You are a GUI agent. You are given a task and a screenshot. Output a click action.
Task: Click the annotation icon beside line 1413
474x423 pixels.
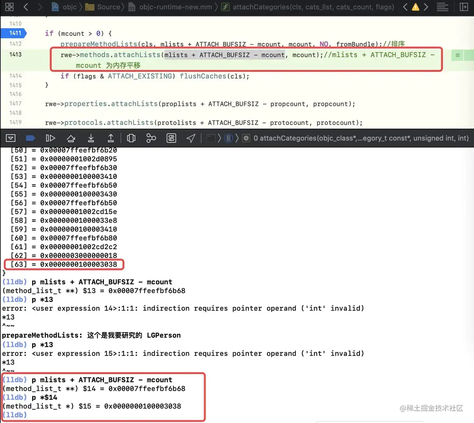pyautogui.click(x=457, y=55)
